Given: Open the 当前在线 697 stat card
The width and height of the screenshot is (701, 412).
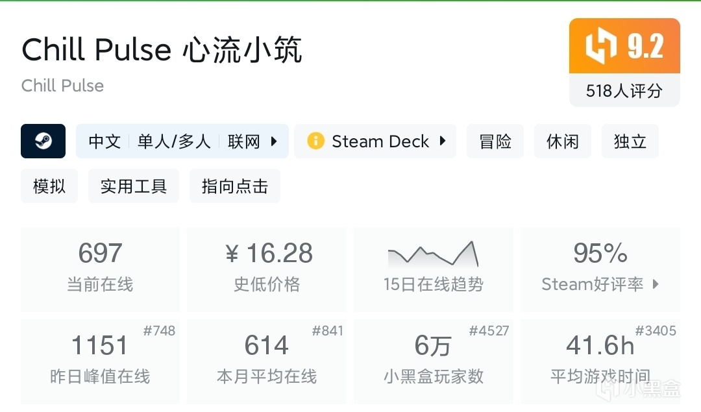Looking at the screenshot, I should pyautogui.click(x=100, y=269).
